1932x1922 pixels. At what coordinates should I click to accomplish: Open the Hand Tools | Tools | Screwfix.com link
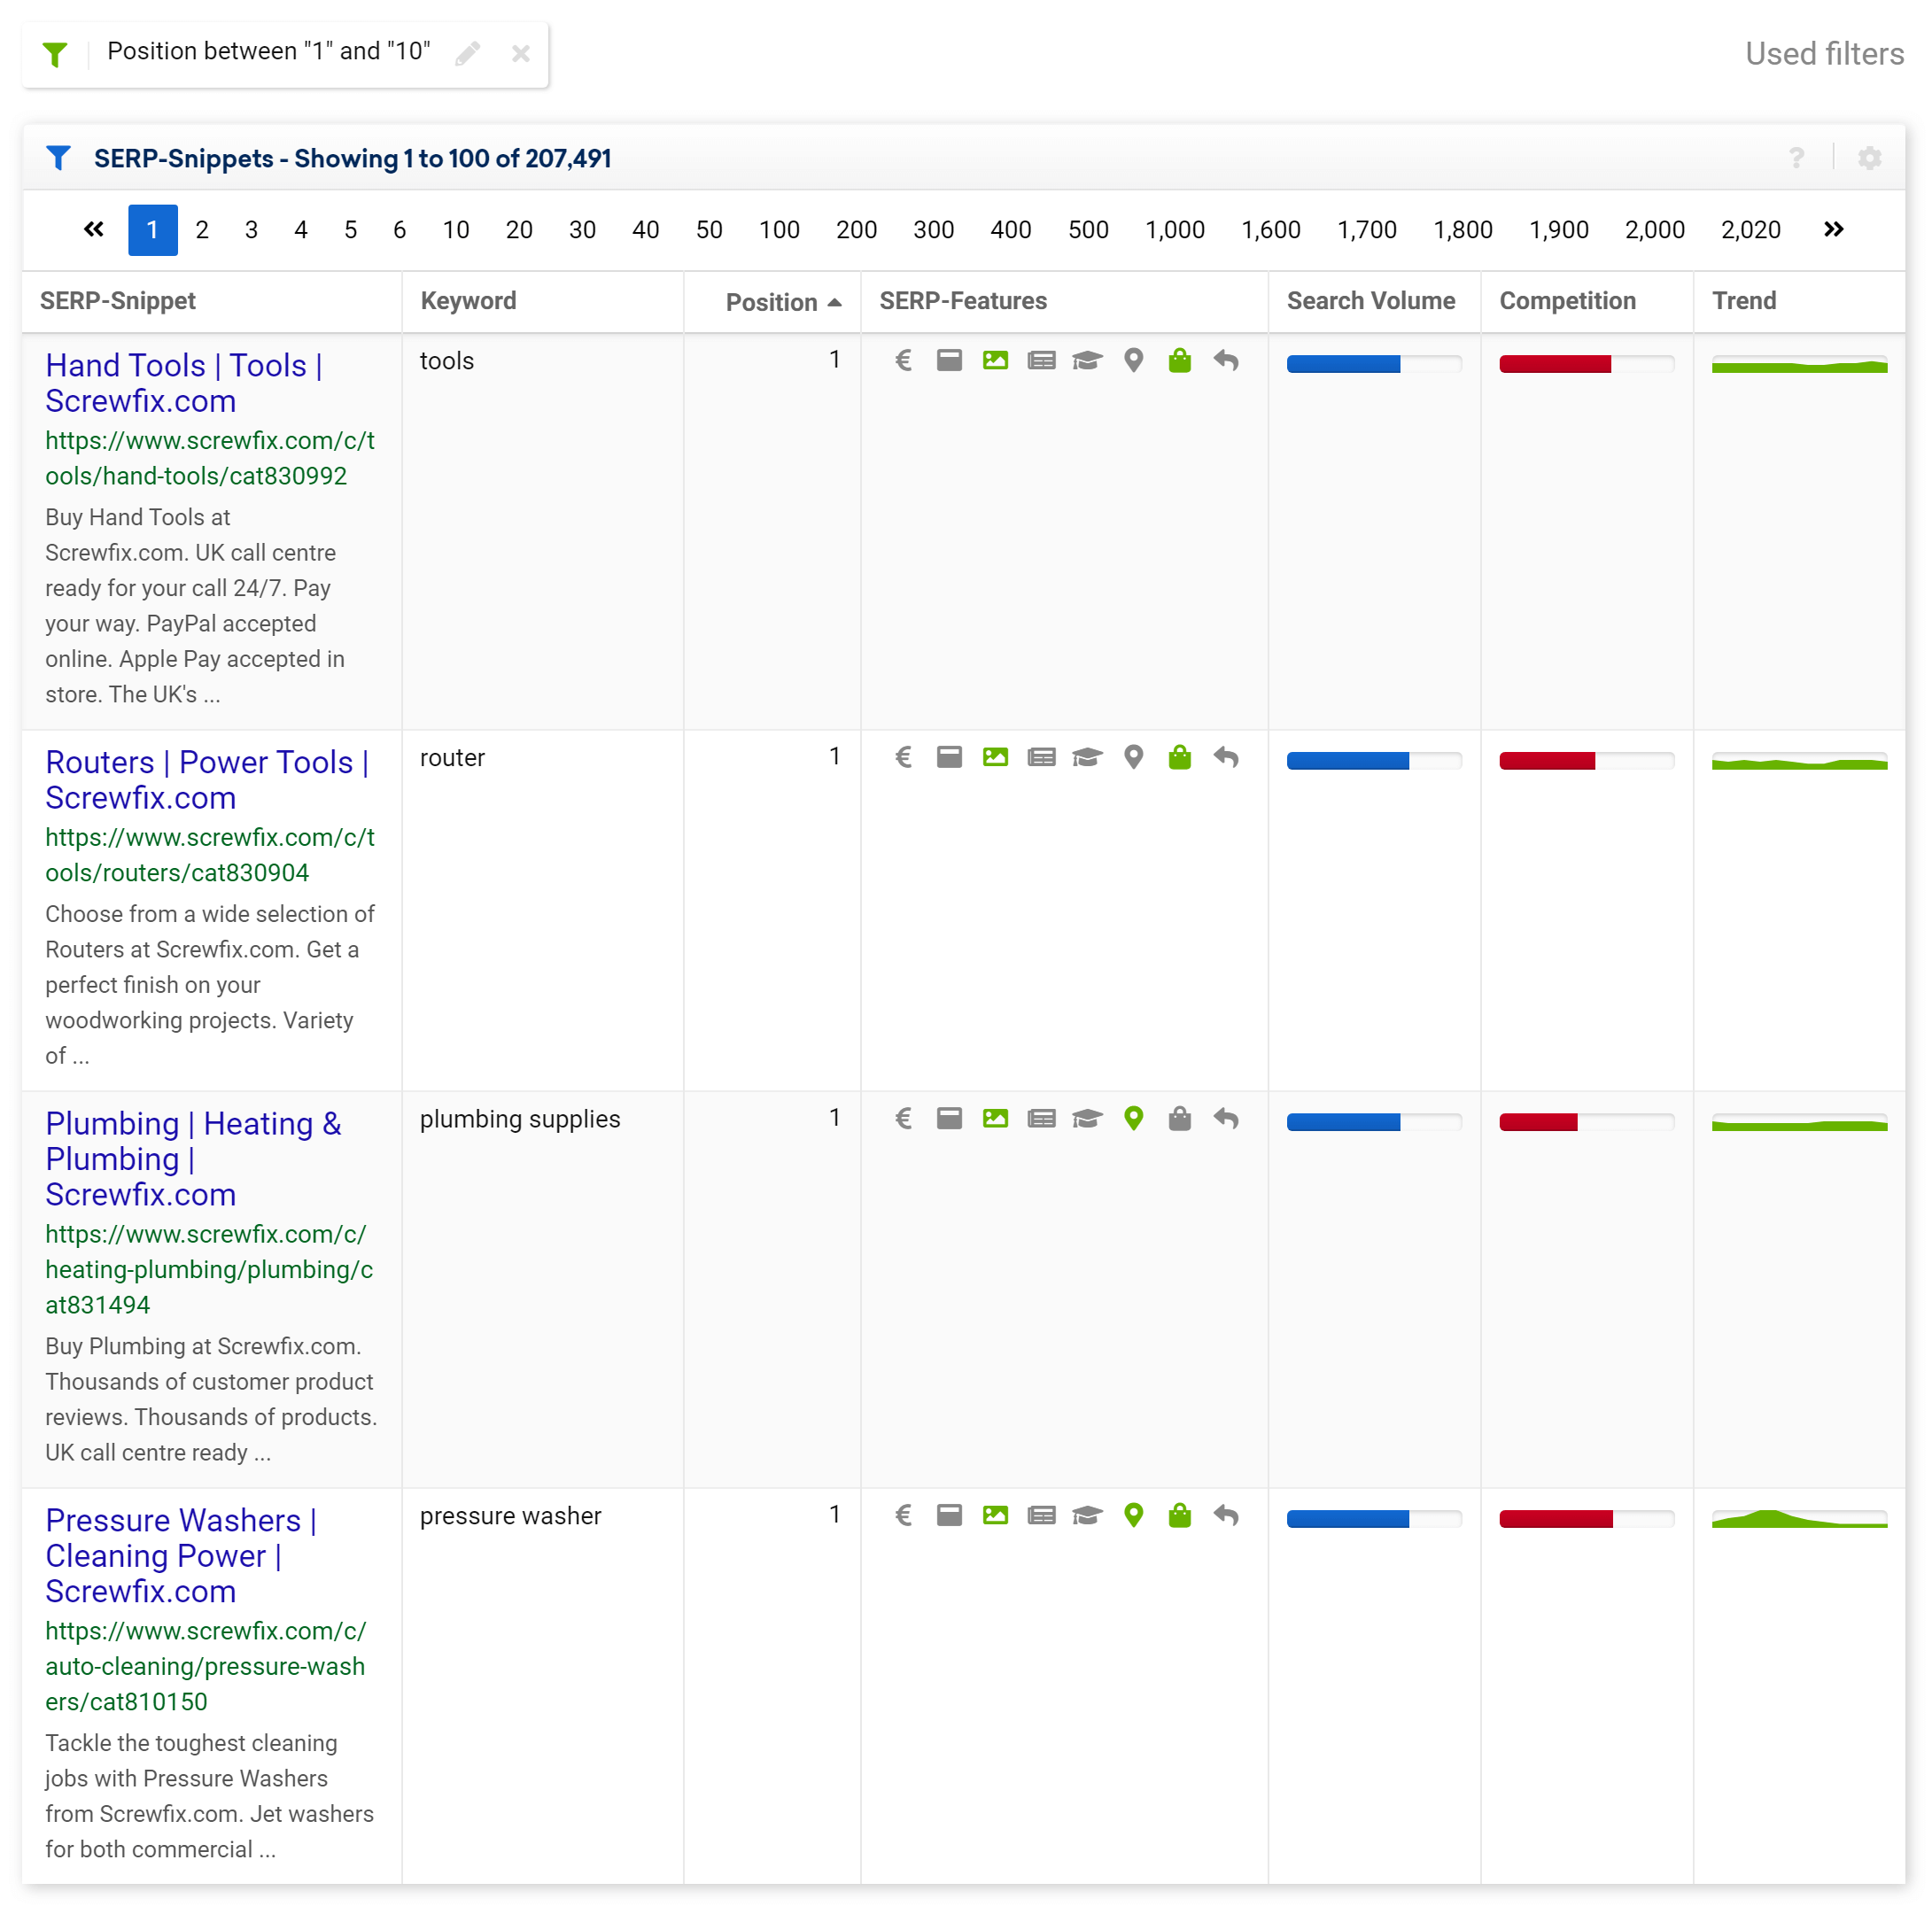point(184,383)
